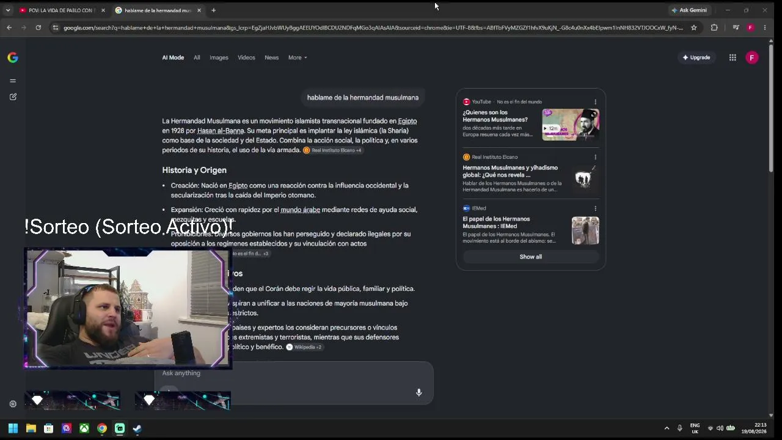Go back to the previous page
This screenshot has width=782, height=440.
tap(9, 28)
